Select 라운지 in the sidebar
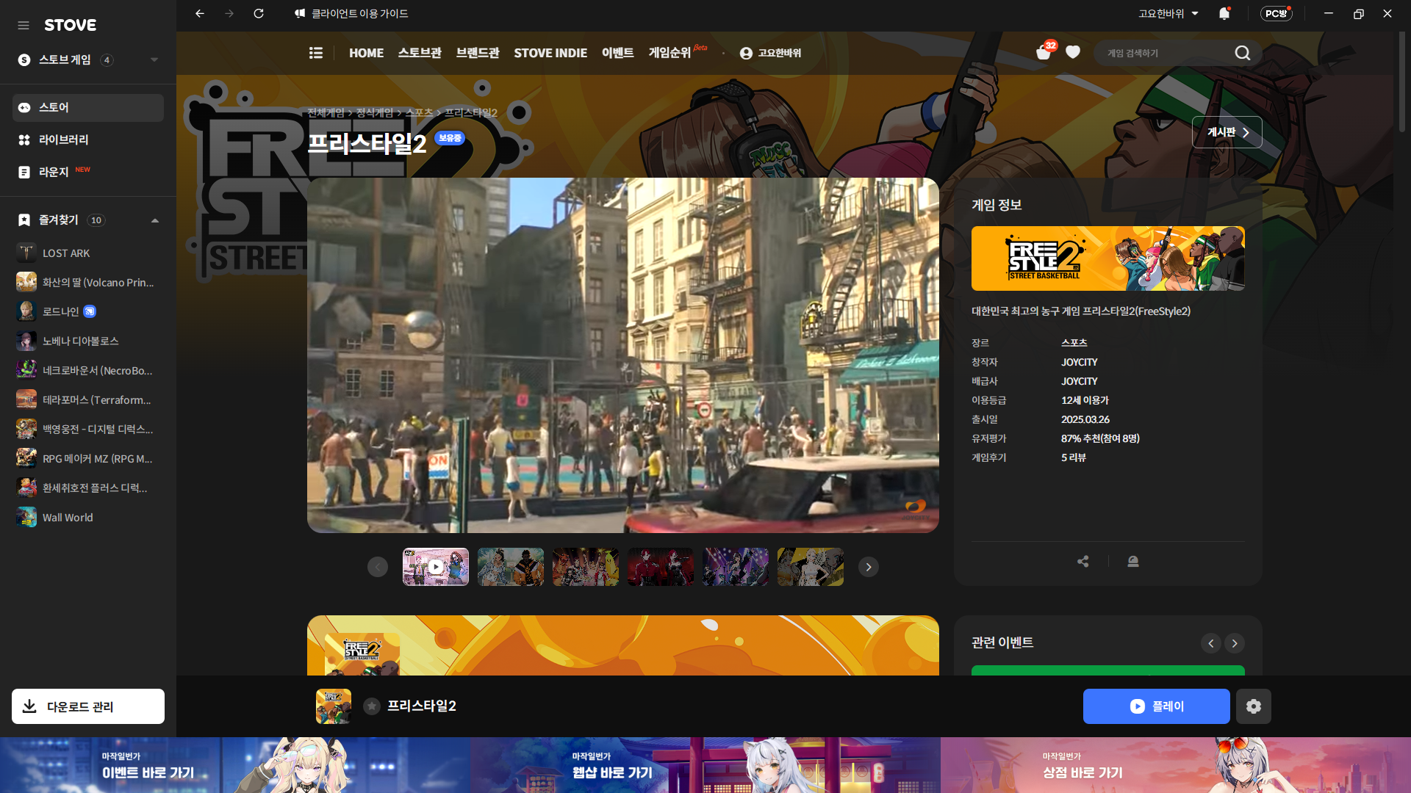1411x793 pixels. click(x=88, y=173)
